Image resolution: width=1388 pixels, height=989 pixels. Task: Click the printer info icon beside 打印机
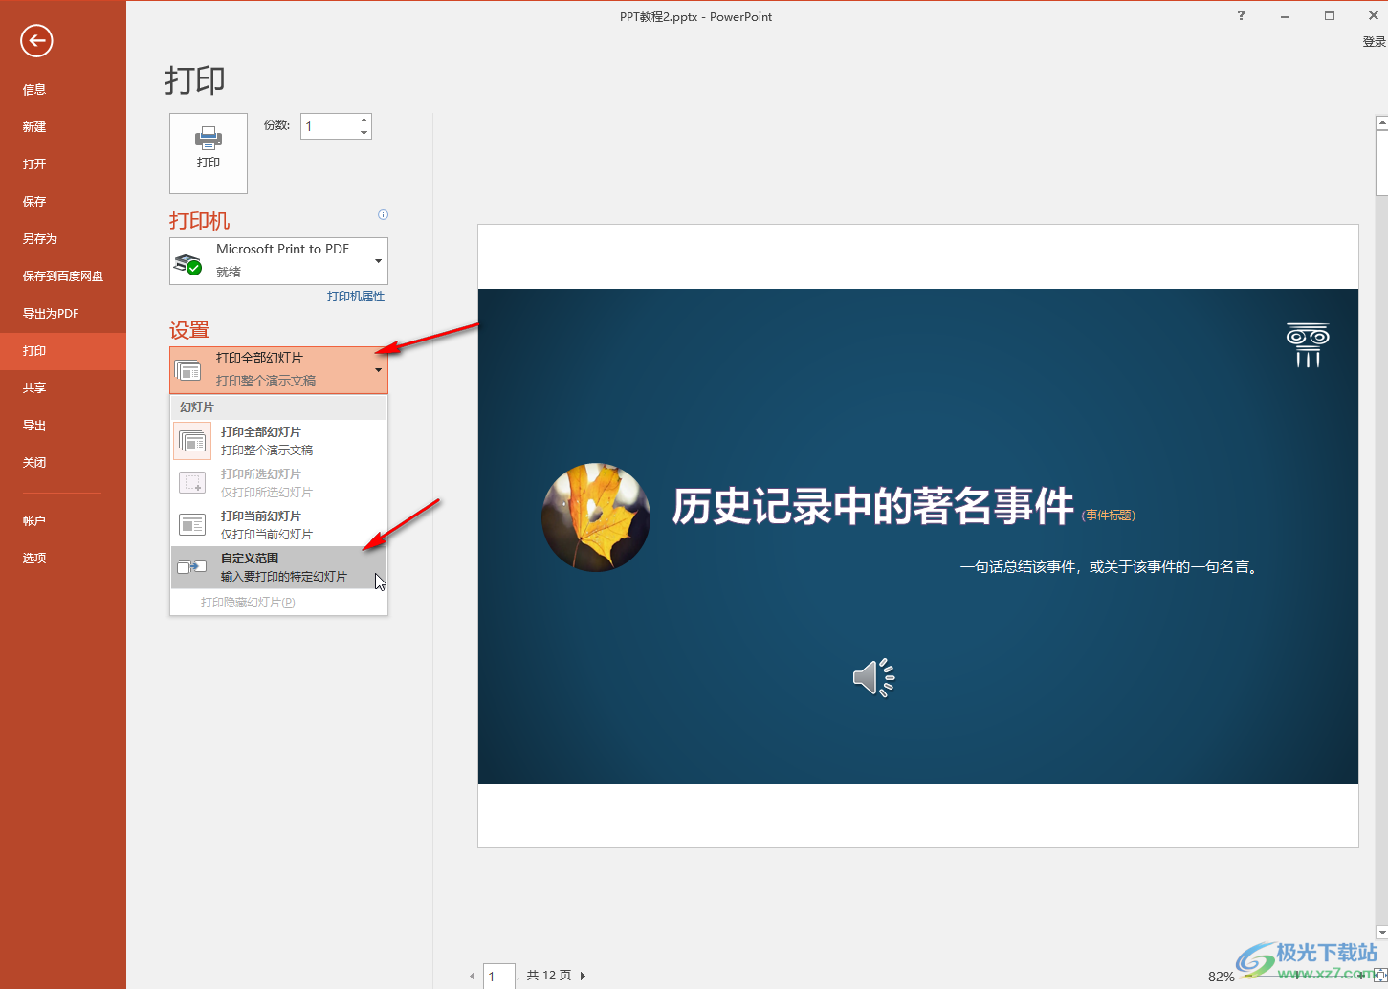tap(383, 215)
